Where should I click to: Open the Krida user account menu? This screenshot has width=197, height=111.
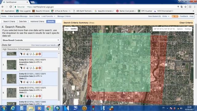coord(166,16)
